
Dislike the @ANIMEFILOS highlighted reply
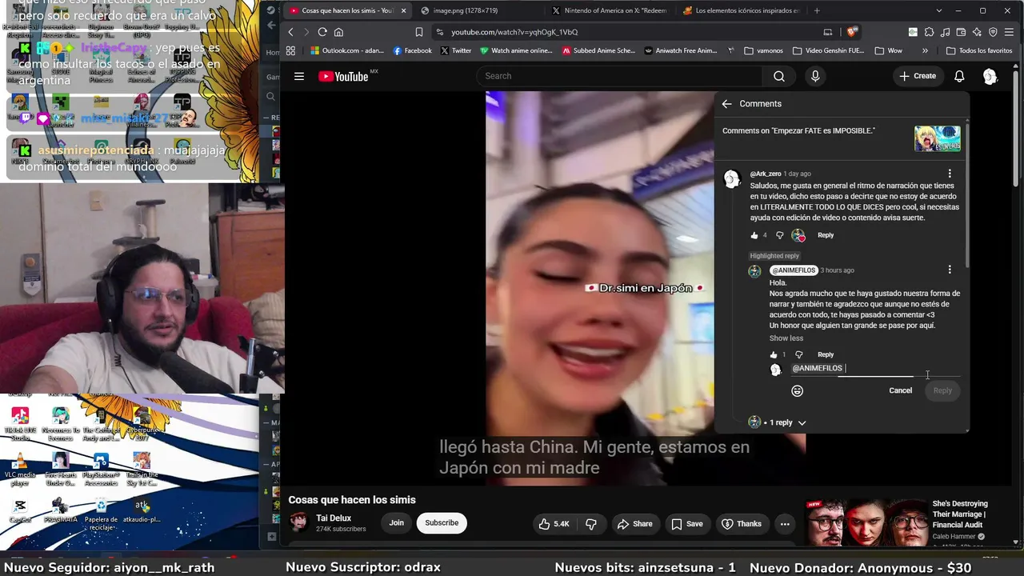798,354
